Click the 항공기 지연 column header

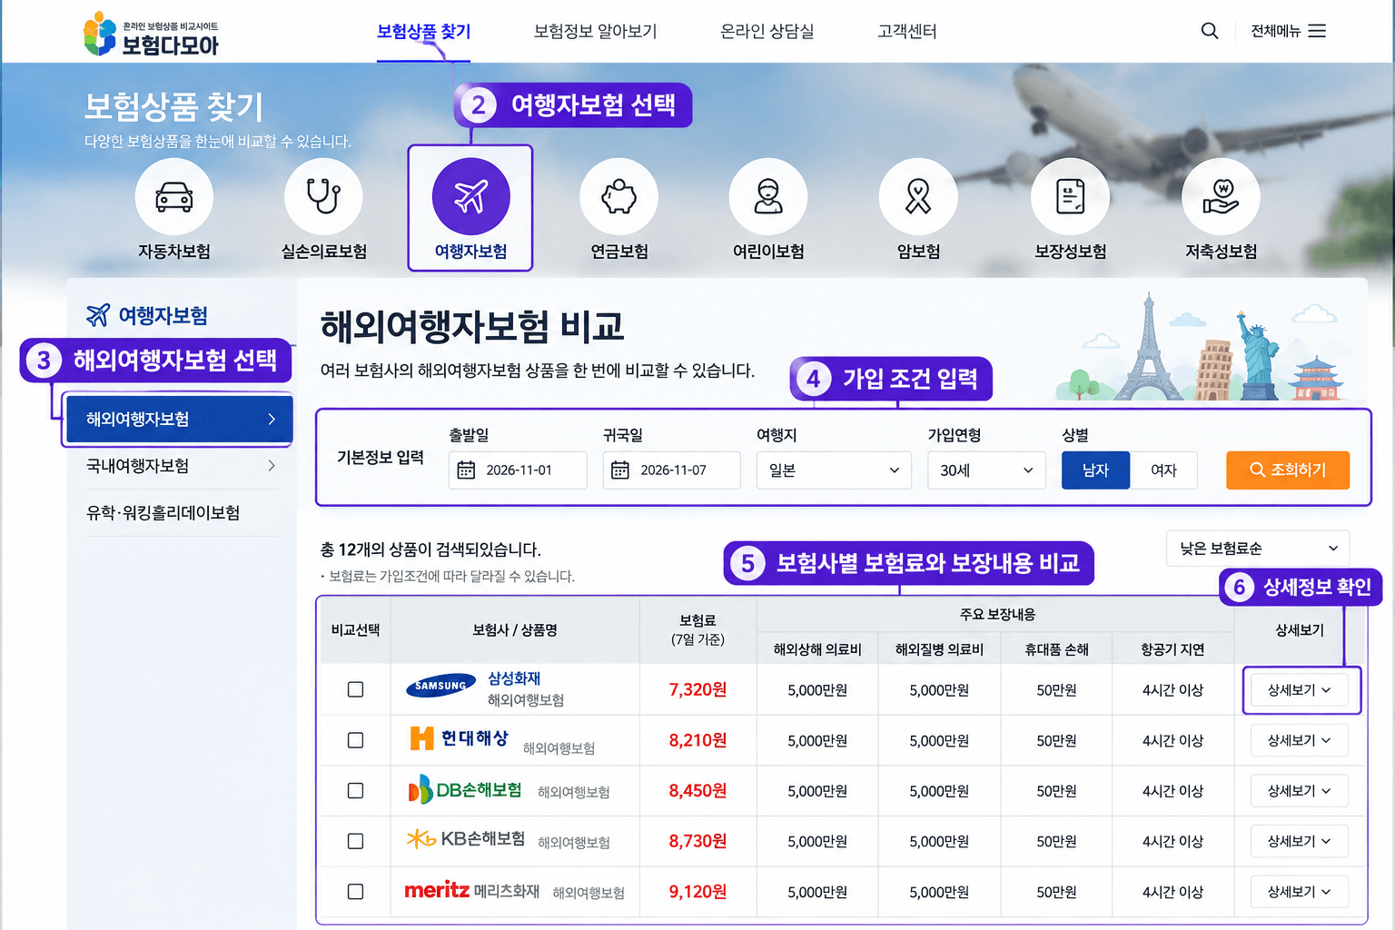[x=1172, y=649]
